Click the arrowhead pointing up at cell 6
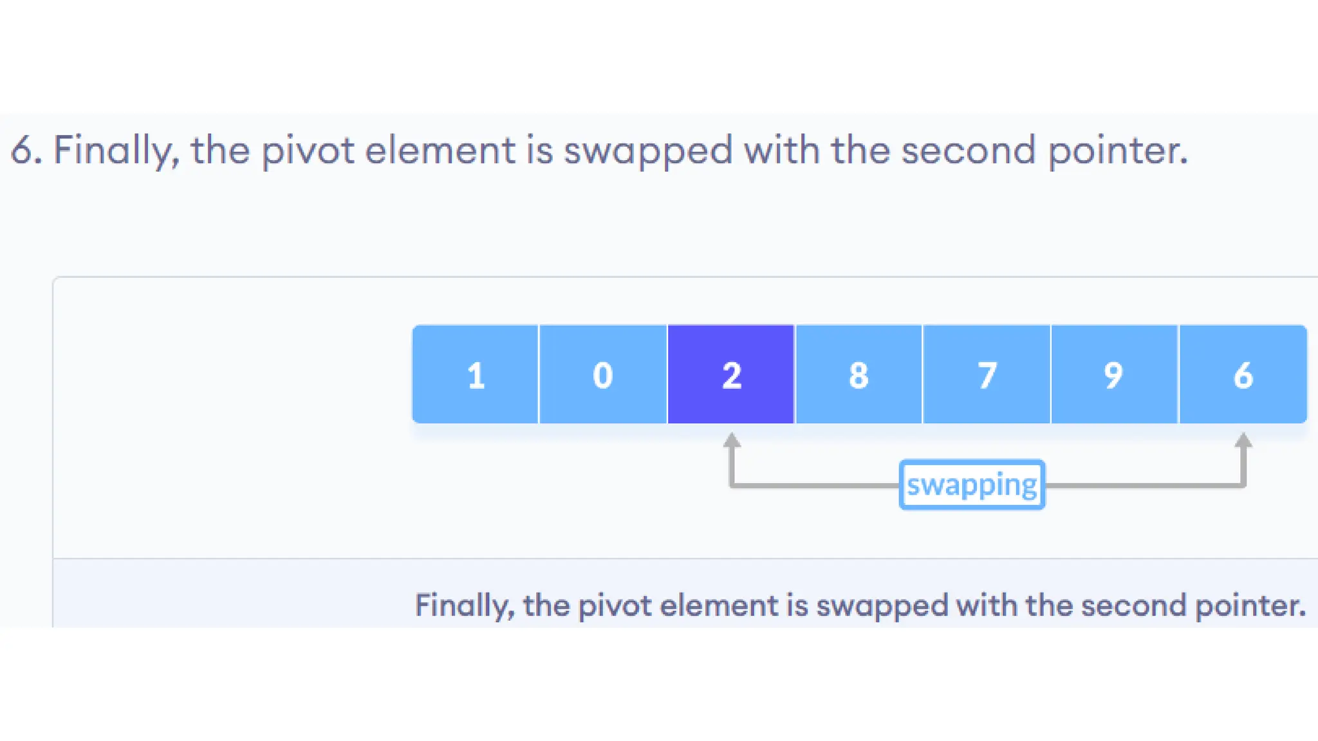Image resolution: width=1318 pixels, height=741 pixels. tap(1243, 440)
